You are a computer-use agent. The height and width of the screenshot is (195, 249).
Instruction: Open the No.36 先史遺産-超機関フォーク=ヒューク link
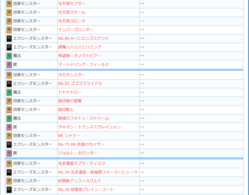(98, 172)
